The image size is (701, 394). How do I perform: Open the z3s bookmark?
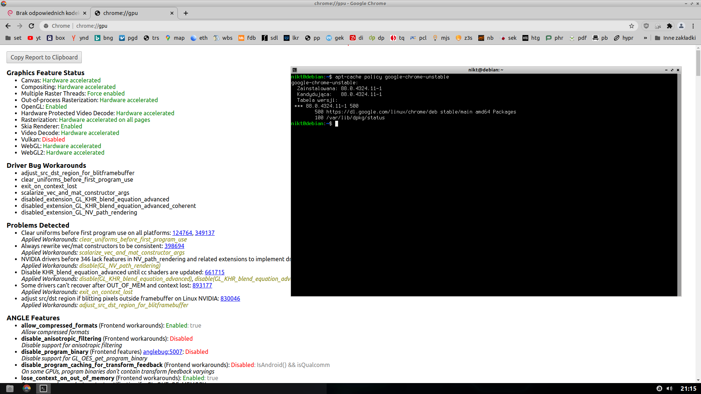[x=464, y=38]
